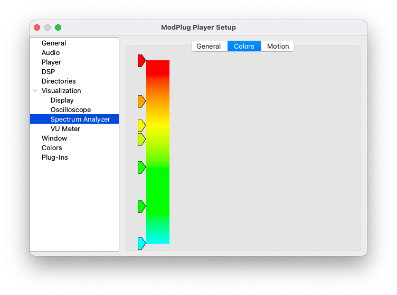Image resolution: width=397 pixels, height=295 pixels.
Task: Collapse the Visualization tree section
Action: (35, 91)
